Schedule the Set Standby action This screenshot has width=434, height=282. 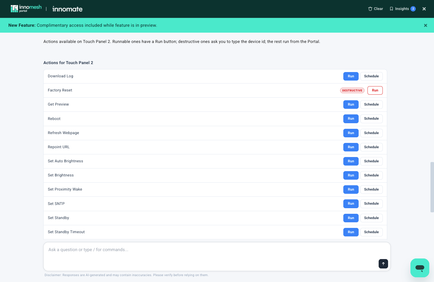[x=372, y=218]
